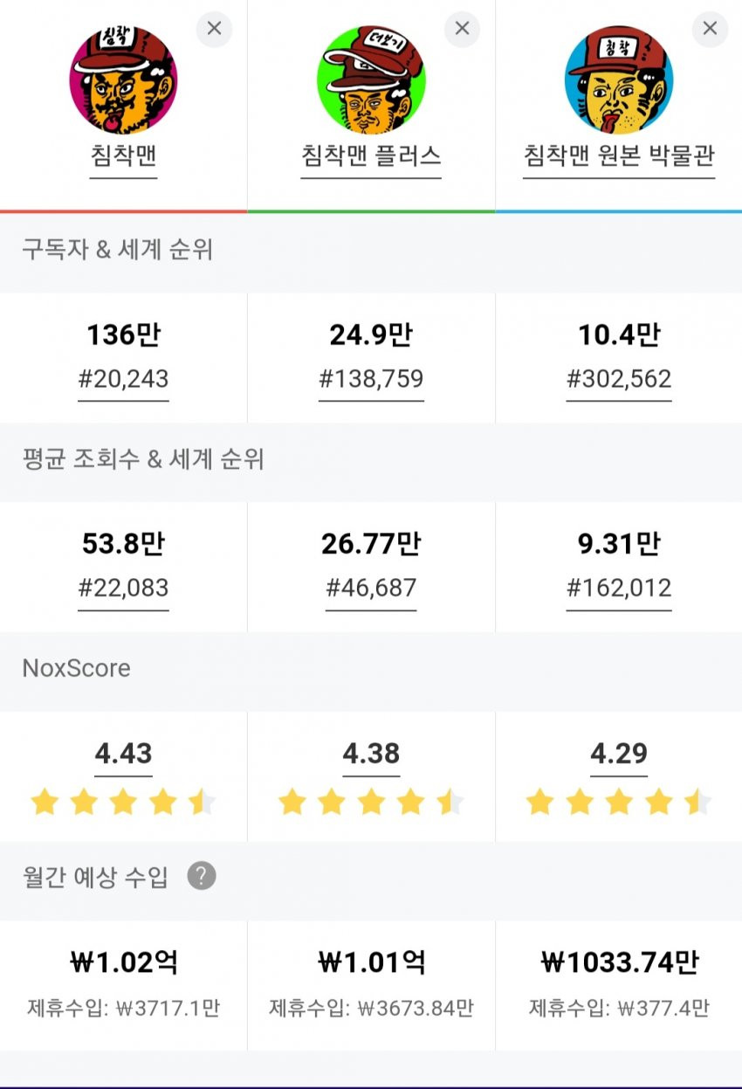The height and width of the screenshot is (1089, 742).
Task: View average views rank #22,083
Action: pyautogui.click(x=123, y=588)
